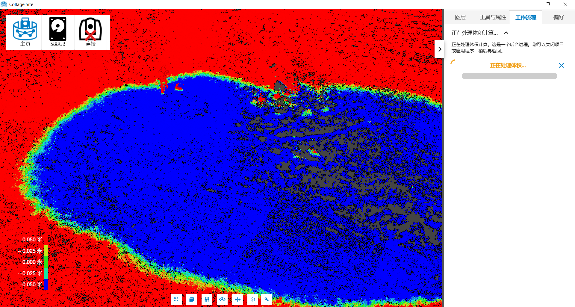This screenshot has width=575, height=307.
Task: Toggle the wireframe cube outline button
Action: pos(253,299)
